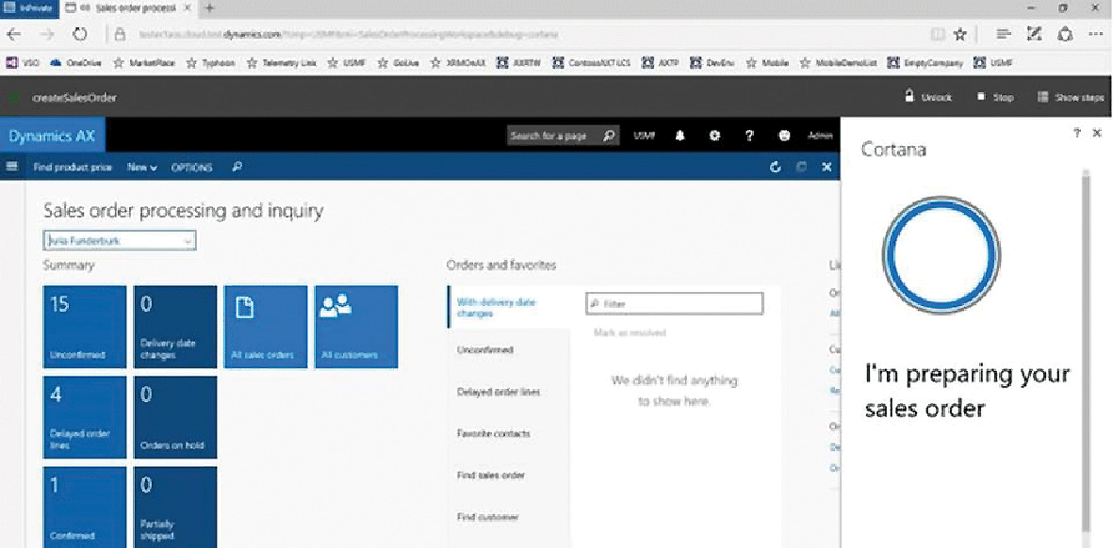Click the USMF company selector
The image size is (1113, 548).
pyautogui.click(x=644, y=136)
